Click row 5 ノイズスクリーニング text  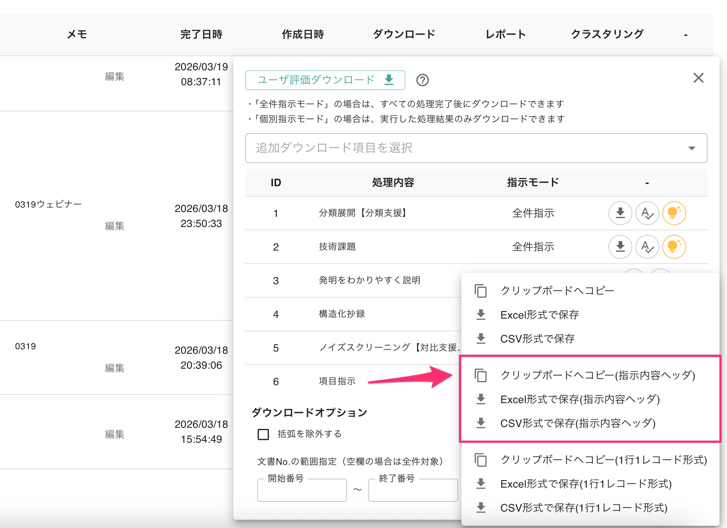pos(389,348)
